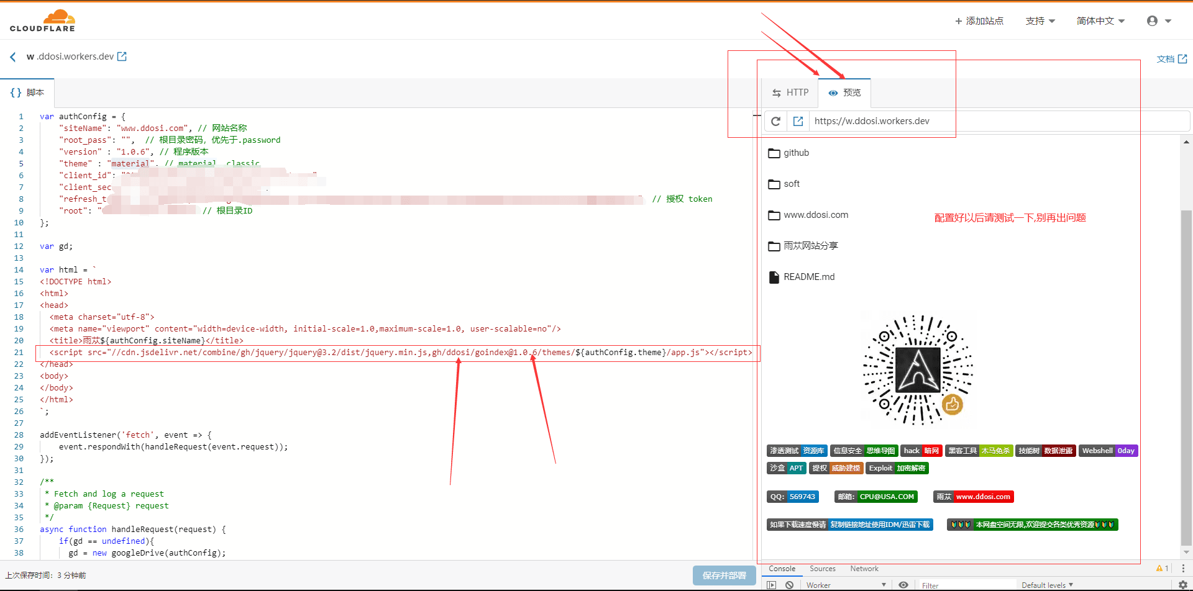Click the 信息安全 思维导图 badge
The width and height of the screenshot is (1193, 591).
coord(864,451)
